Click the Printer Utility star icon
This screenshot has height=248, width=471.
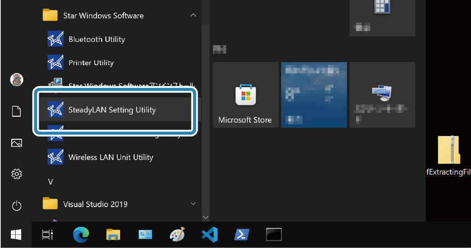[x=56, y=63]
